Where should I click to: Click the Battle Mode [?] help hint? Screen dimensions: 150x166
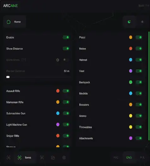coord(24,60)
